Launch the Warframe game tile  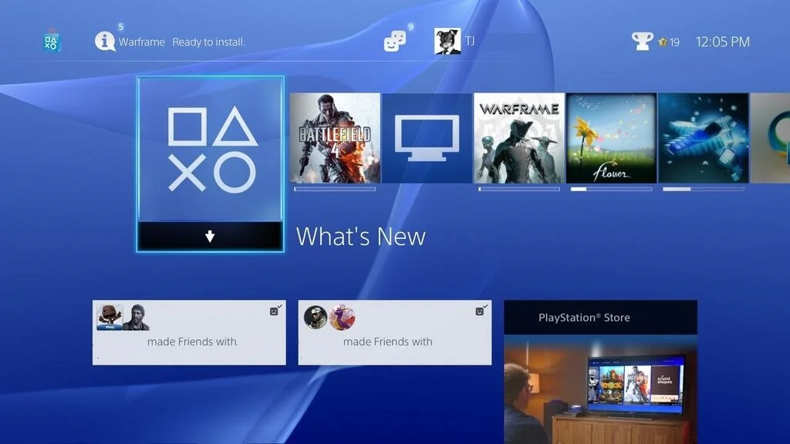519,138
